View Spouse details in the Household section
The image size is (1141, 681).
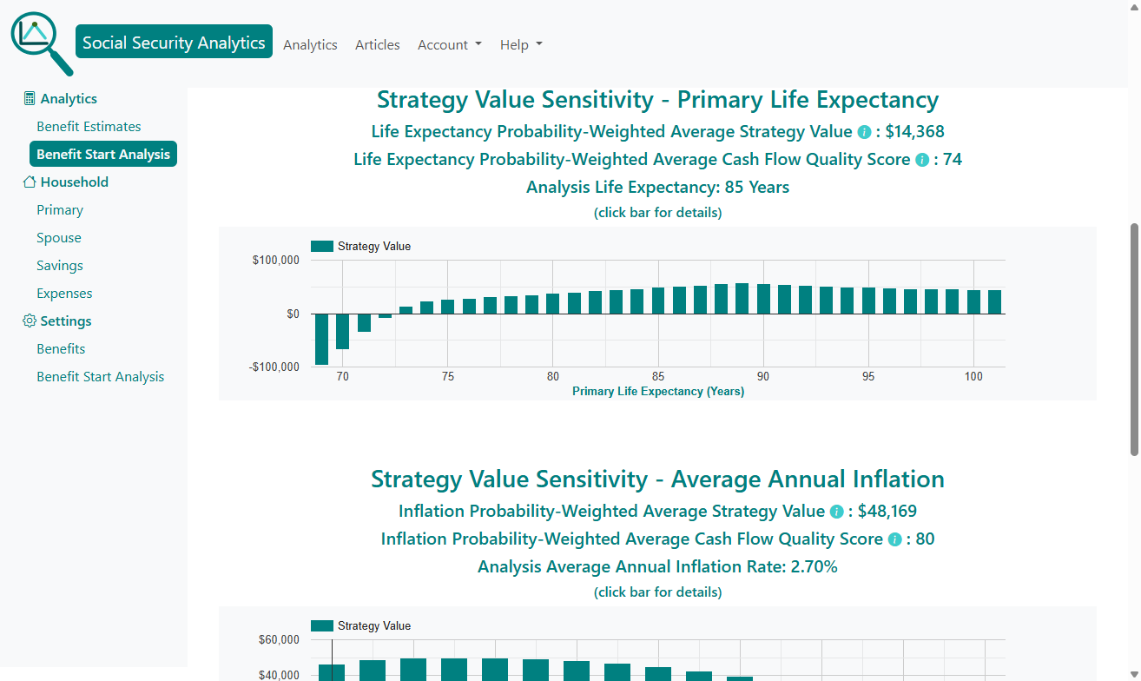coord(58,237)
